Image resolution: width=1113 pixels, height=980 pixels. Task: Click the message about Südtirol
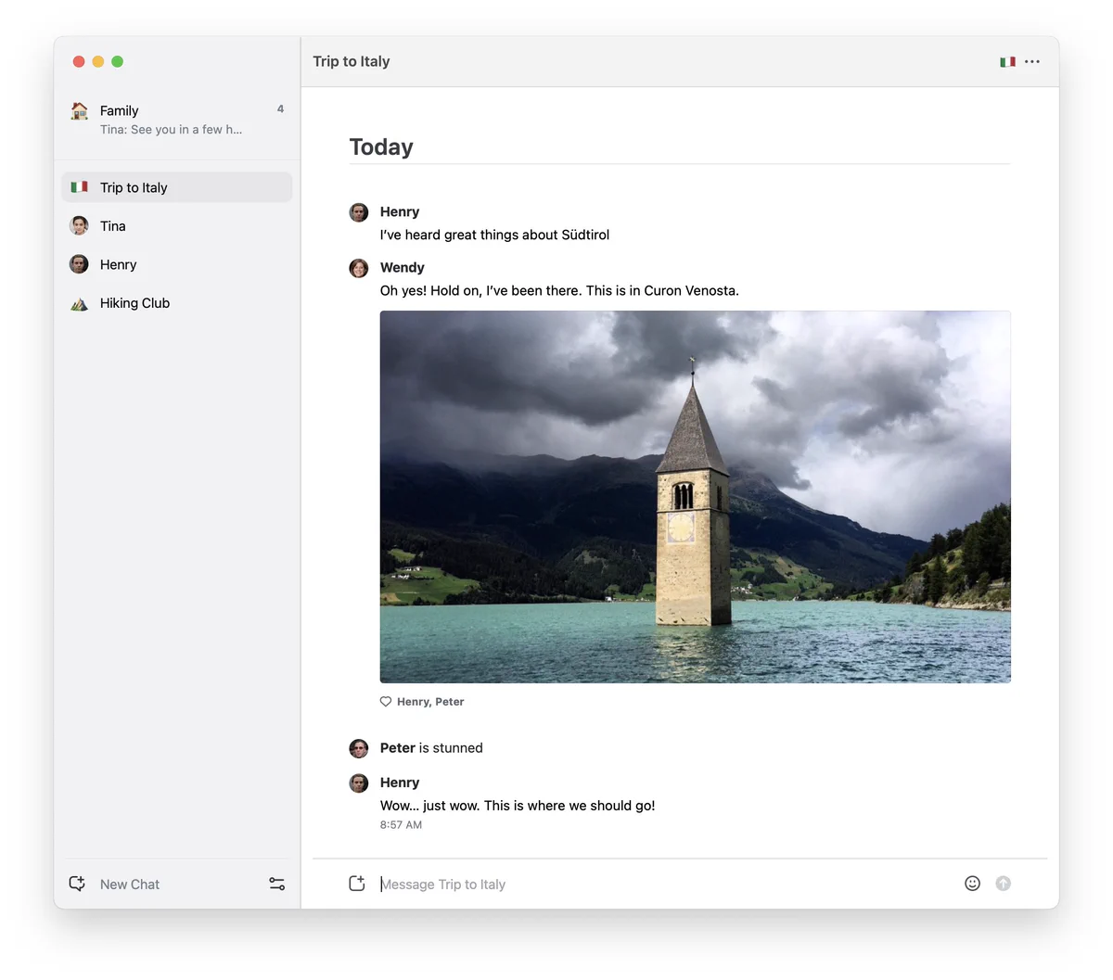494,235
